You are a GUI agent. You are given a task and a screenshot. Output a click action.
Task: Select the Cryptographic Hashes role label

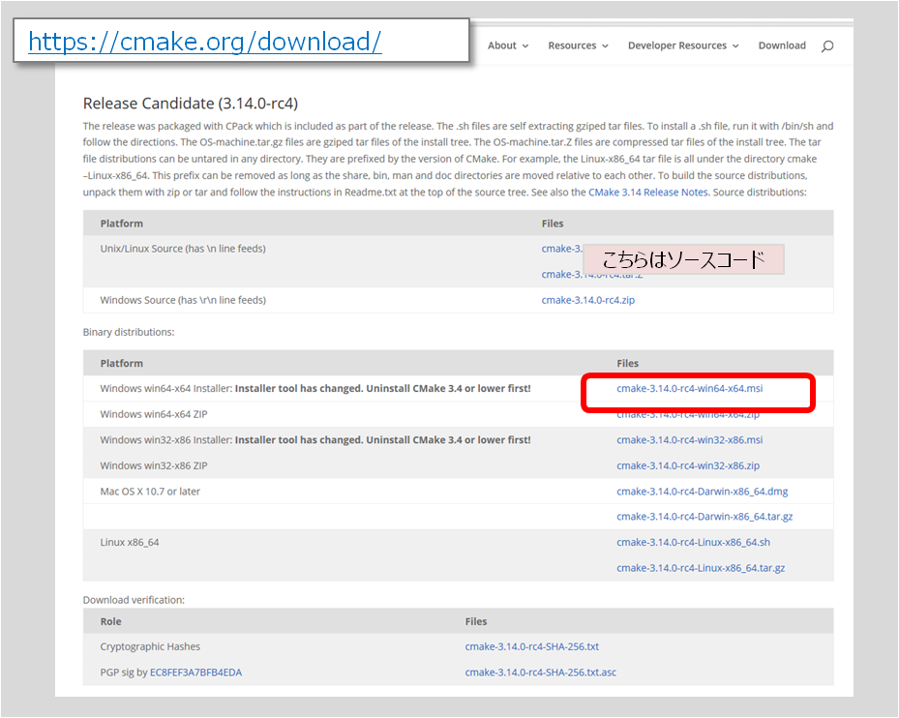click(x=150, y=647)
